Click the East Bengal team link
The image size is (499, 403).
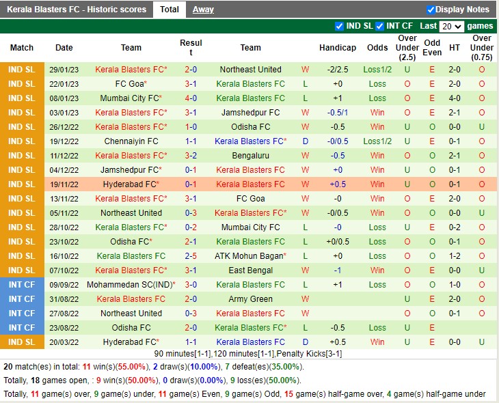tap(250, 270)
